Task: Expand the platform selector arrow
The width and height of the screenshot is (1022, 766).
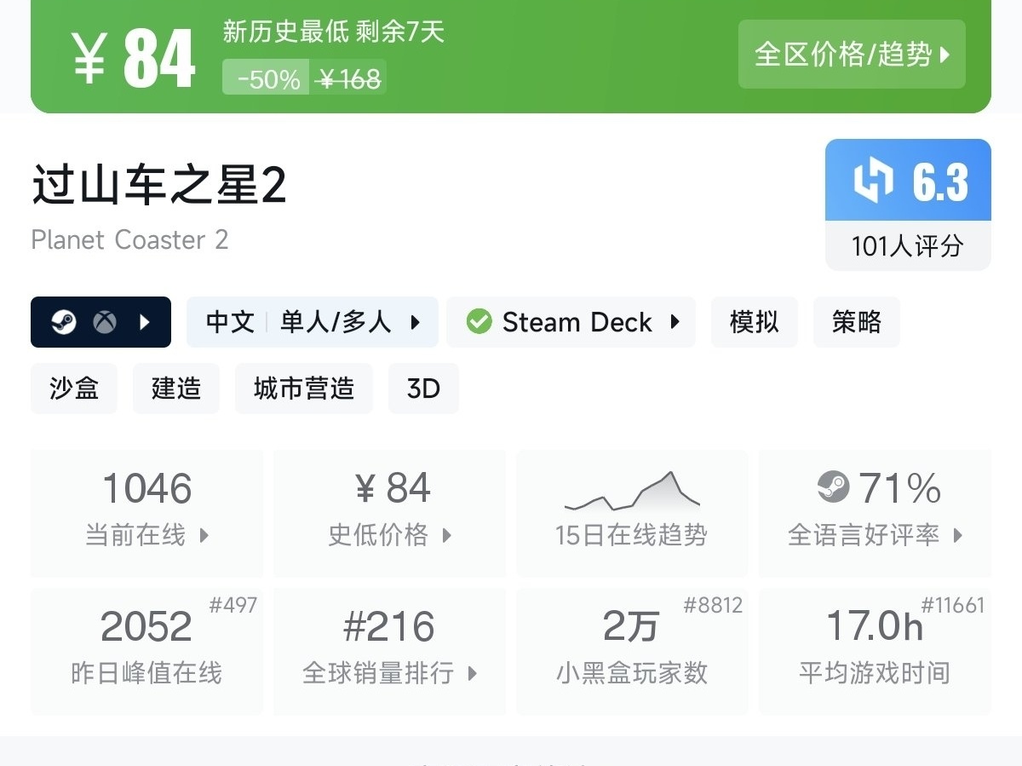Action: coord(145,322)
